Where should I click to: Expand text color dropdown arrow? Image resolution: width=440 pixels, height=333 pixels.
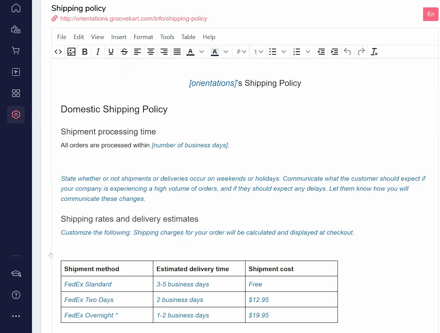tap(201, 52)
